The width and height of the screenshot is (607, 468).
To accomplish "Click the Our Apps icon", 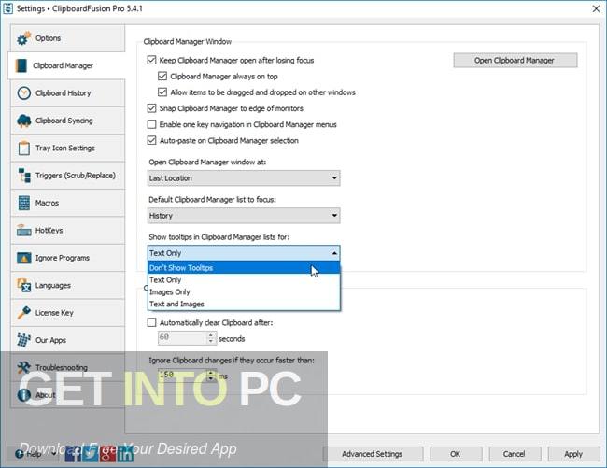I will coord(23,340).
